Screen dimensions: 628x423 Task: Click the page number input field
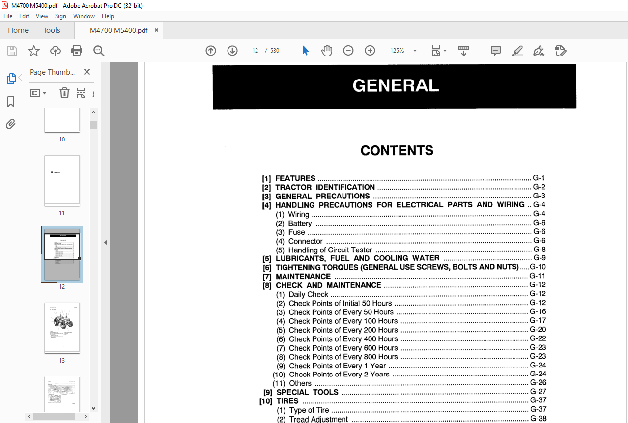pyautogui.click(x=255, y=51)
